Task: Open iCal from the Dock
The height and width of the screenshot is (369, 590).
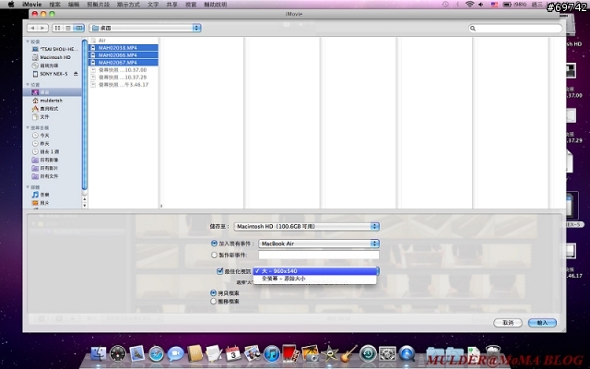Action: click(x=233, y=354)
